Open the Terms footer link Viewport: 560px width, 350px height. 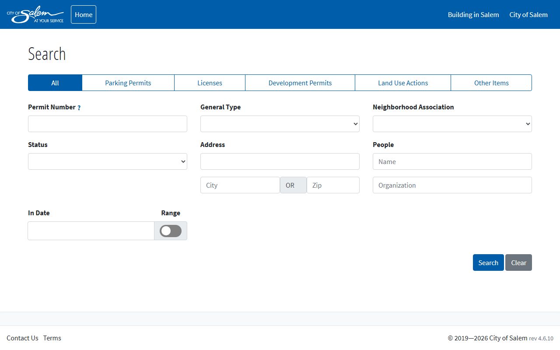(52, 338)
